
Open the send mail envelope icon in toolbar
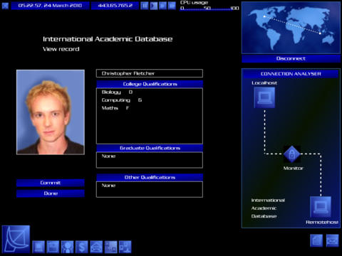point(96,247)
